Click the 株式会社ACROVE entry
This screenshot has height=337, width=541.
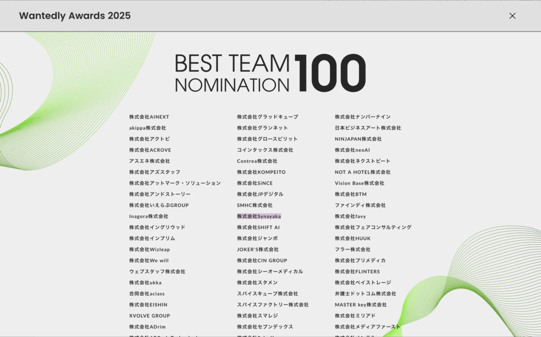point(150,150)
